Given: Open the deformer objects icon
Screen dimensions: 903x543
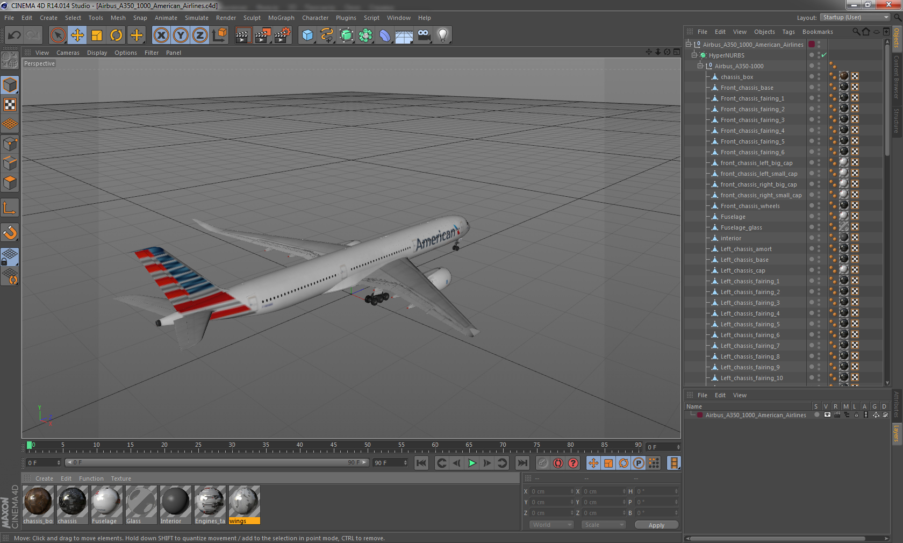Looking at the screenshot, I should (x=385, y=35).
